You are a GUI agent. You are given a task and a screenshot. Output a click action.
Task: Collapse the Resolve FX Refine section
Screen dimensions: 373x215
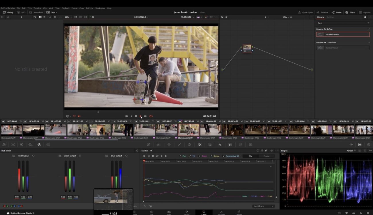[369, 29]
